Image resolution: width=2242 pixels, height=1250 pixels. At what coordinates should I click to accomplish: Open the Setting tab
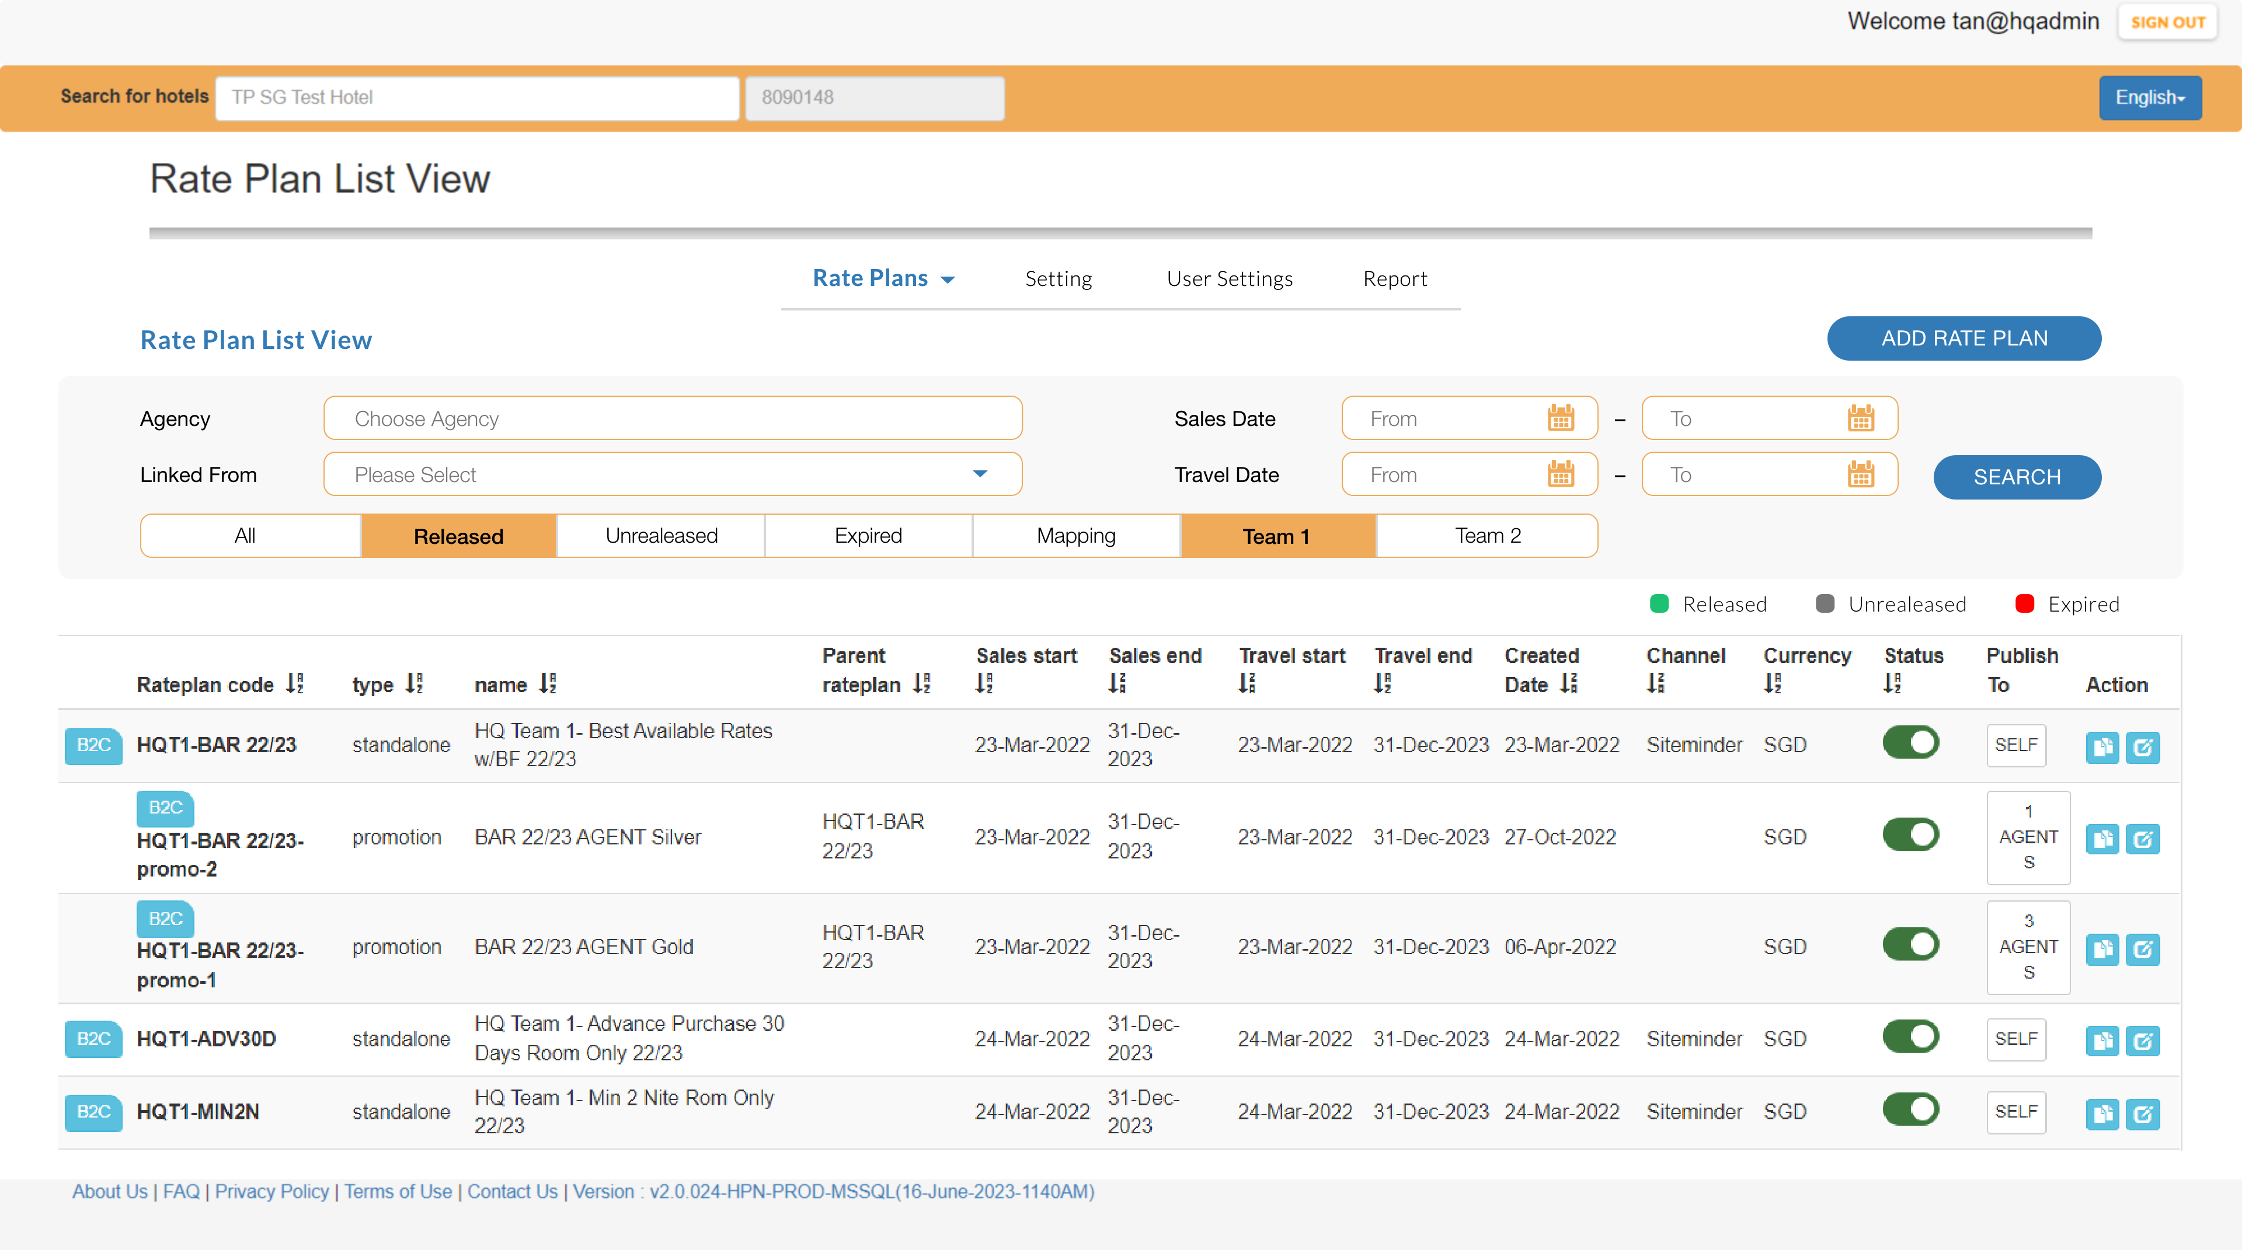[x=1059, y=278]
